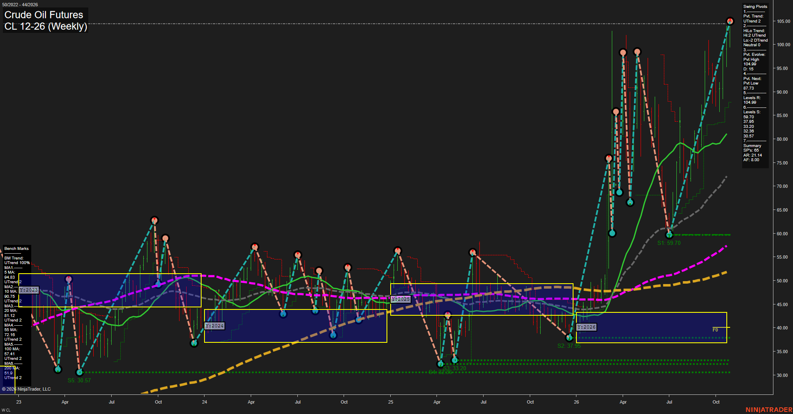Click the Levels S: label
The height and width of the screenshot is (414, 793).
pos(752,112)
